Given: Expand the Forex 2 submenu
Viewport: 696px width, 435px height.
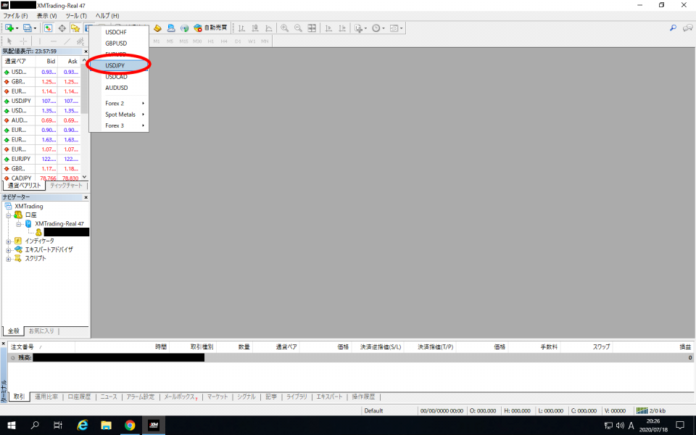Looking at the screenshot, I should click(119, 103).
